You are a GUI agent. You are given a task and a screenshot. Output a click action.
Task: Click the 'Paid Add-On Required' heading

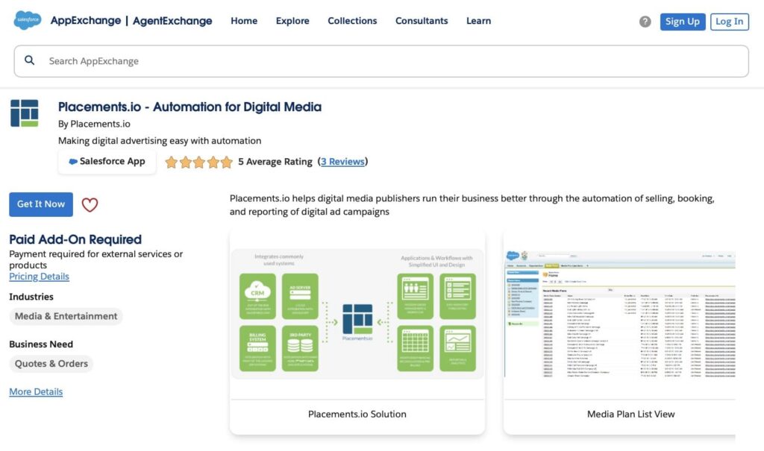75,239
